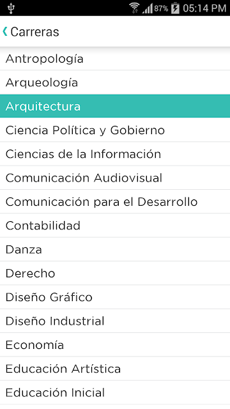Select Economía career

pyautogui.click(x=115, y=345)
